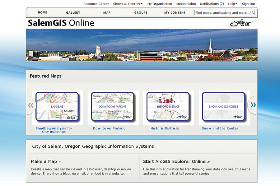
Task: Advance featured maps with right arrow
Action: 253,105
